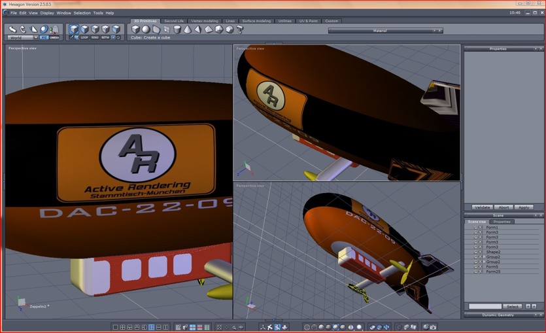Click the highlighted wrench manipulator icon bottom
The height and width of the screenshot is (333, 546).
tap(277, 327)
